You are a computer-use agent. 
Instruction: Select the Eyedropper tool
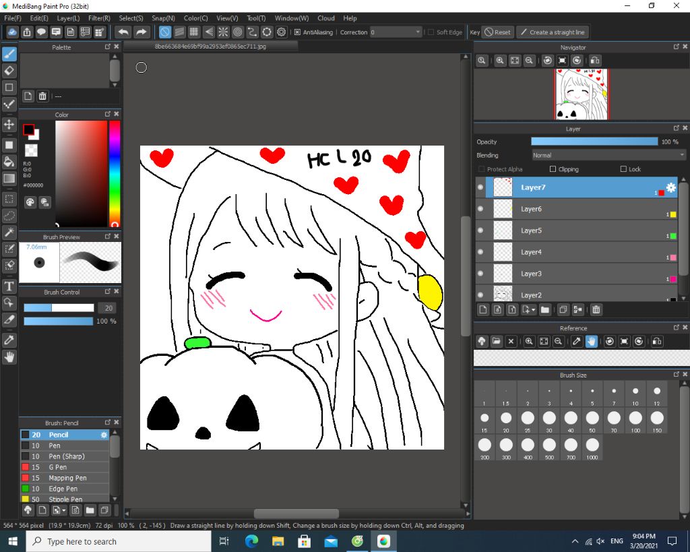click(x=9, y=340)
